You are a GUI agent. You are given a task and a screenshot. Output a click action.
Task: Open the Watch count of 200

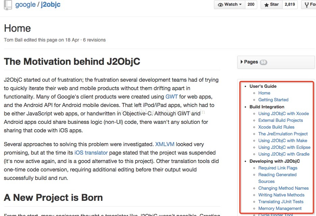[x=251, y=4]
